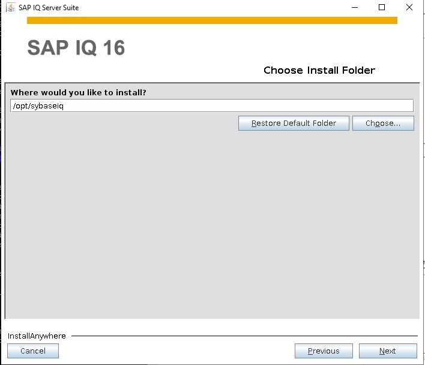
Task: Click the install path field showing /opt/sybaseiq
Action: click(212, 105)
